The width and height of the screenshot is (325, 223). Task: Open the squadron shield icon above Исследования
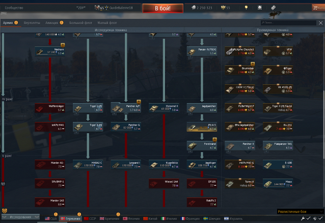[5, 211]
